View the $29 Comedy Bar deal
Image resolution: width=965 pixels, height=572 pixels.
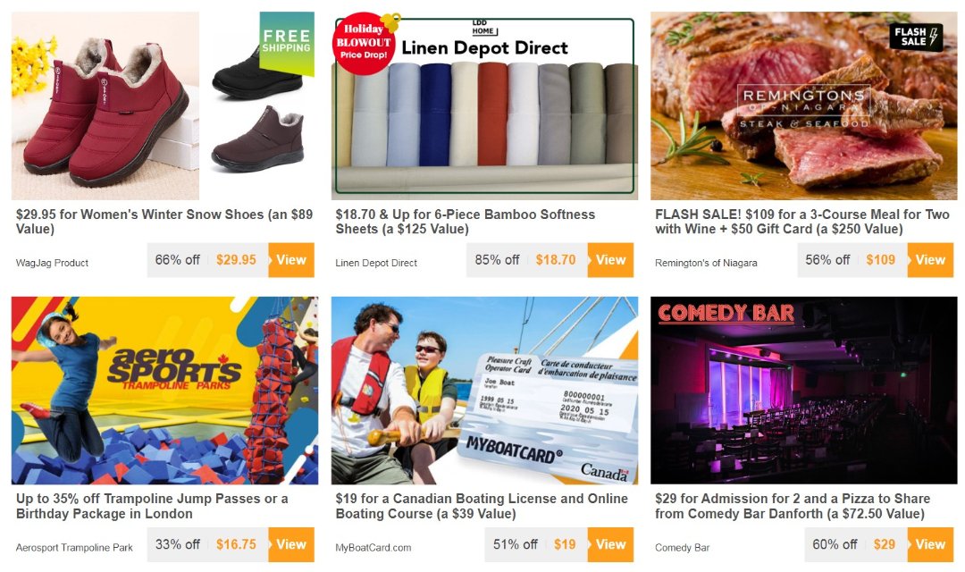coord(930,544)
